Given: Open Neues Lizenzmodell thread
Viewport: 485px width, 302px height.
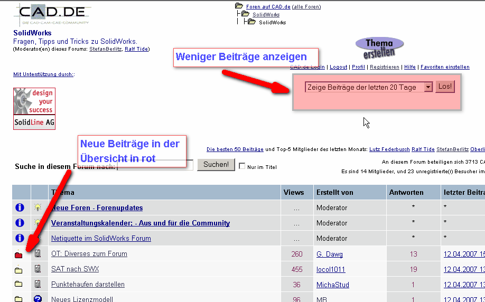Looking at the screenshot, I should tap(82, 299).
